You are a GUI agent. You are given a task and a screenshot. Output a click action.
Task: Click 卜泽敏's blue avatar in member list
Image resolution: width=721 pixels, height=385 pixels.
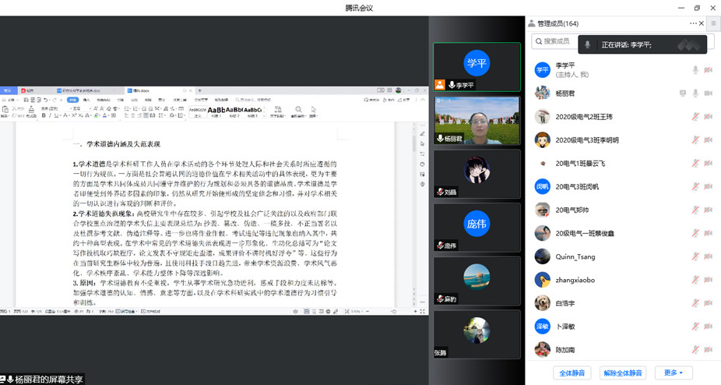pos(542,327)
